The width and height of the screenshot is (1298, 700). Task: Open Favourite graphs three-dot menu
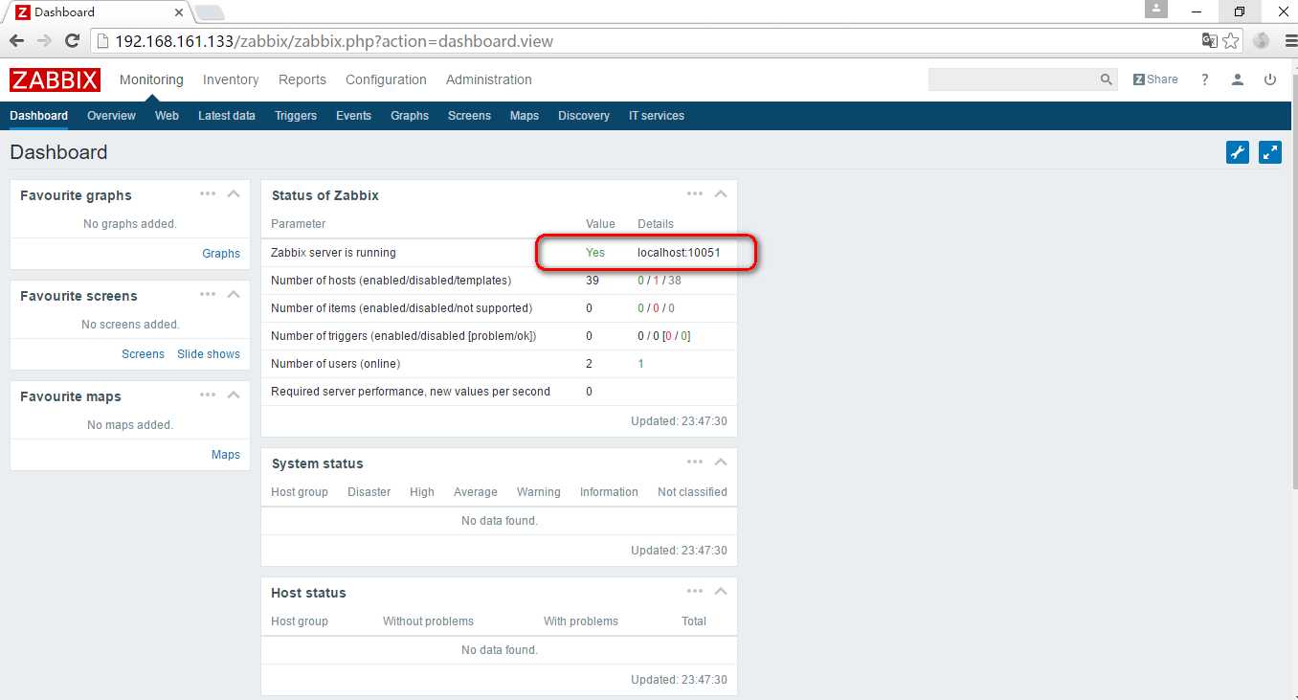coord(208,194)
